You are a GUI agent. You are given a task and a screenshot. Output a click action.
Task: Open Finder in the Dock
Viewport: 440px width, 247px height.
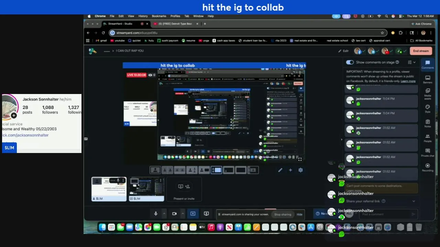click(102, 227)
